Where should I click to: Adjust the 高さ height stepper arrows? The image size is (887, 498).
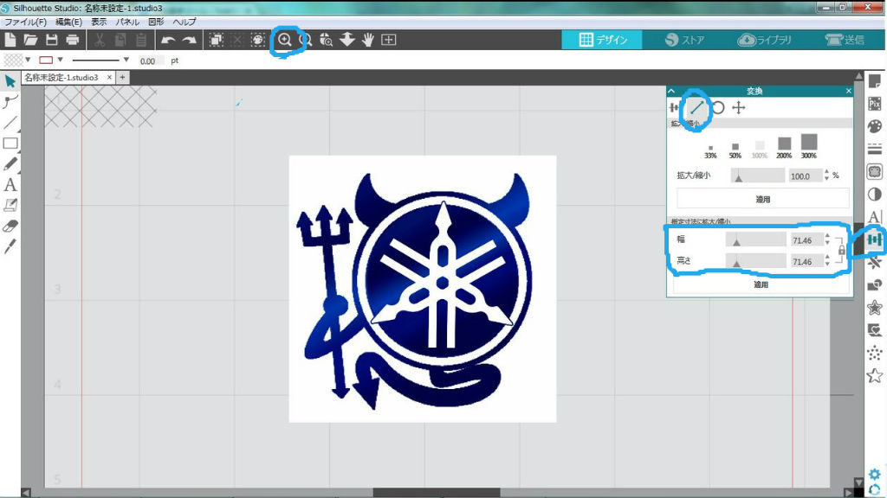(x=827, y=261)
